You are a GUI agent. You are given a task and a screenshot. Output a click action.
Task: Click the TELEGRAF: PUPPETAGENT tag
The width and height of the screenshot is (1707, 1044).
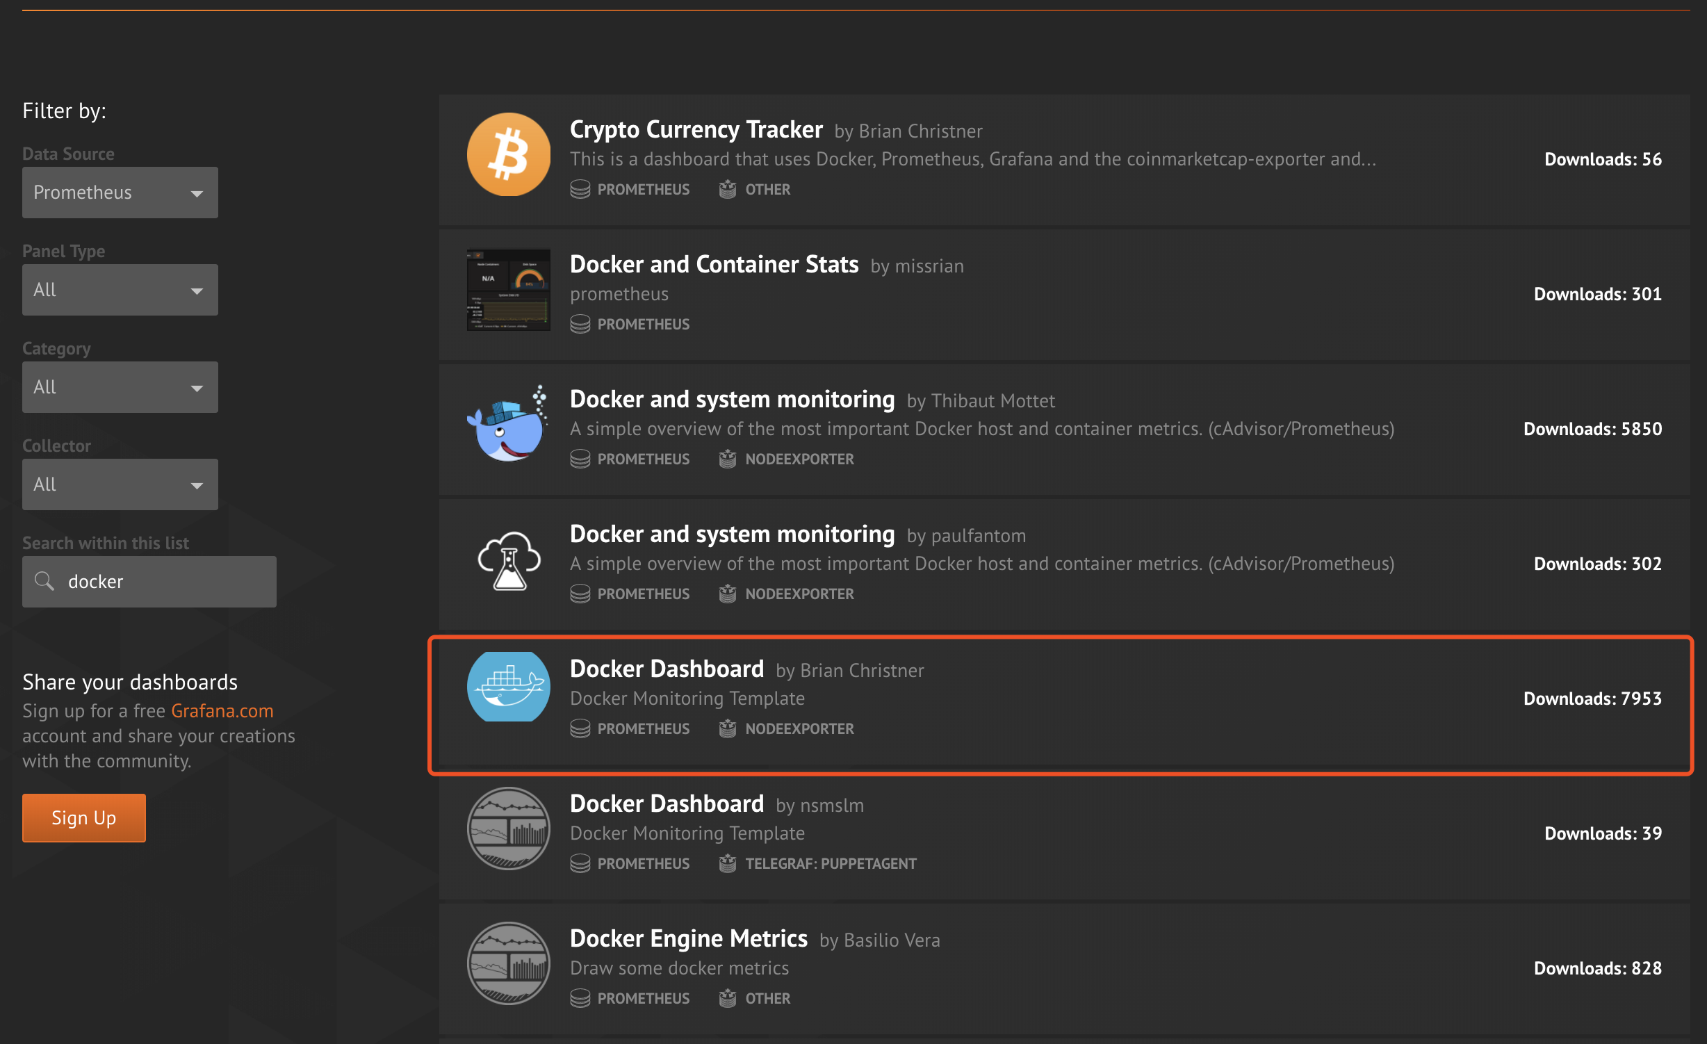click(x=831, y=863)
